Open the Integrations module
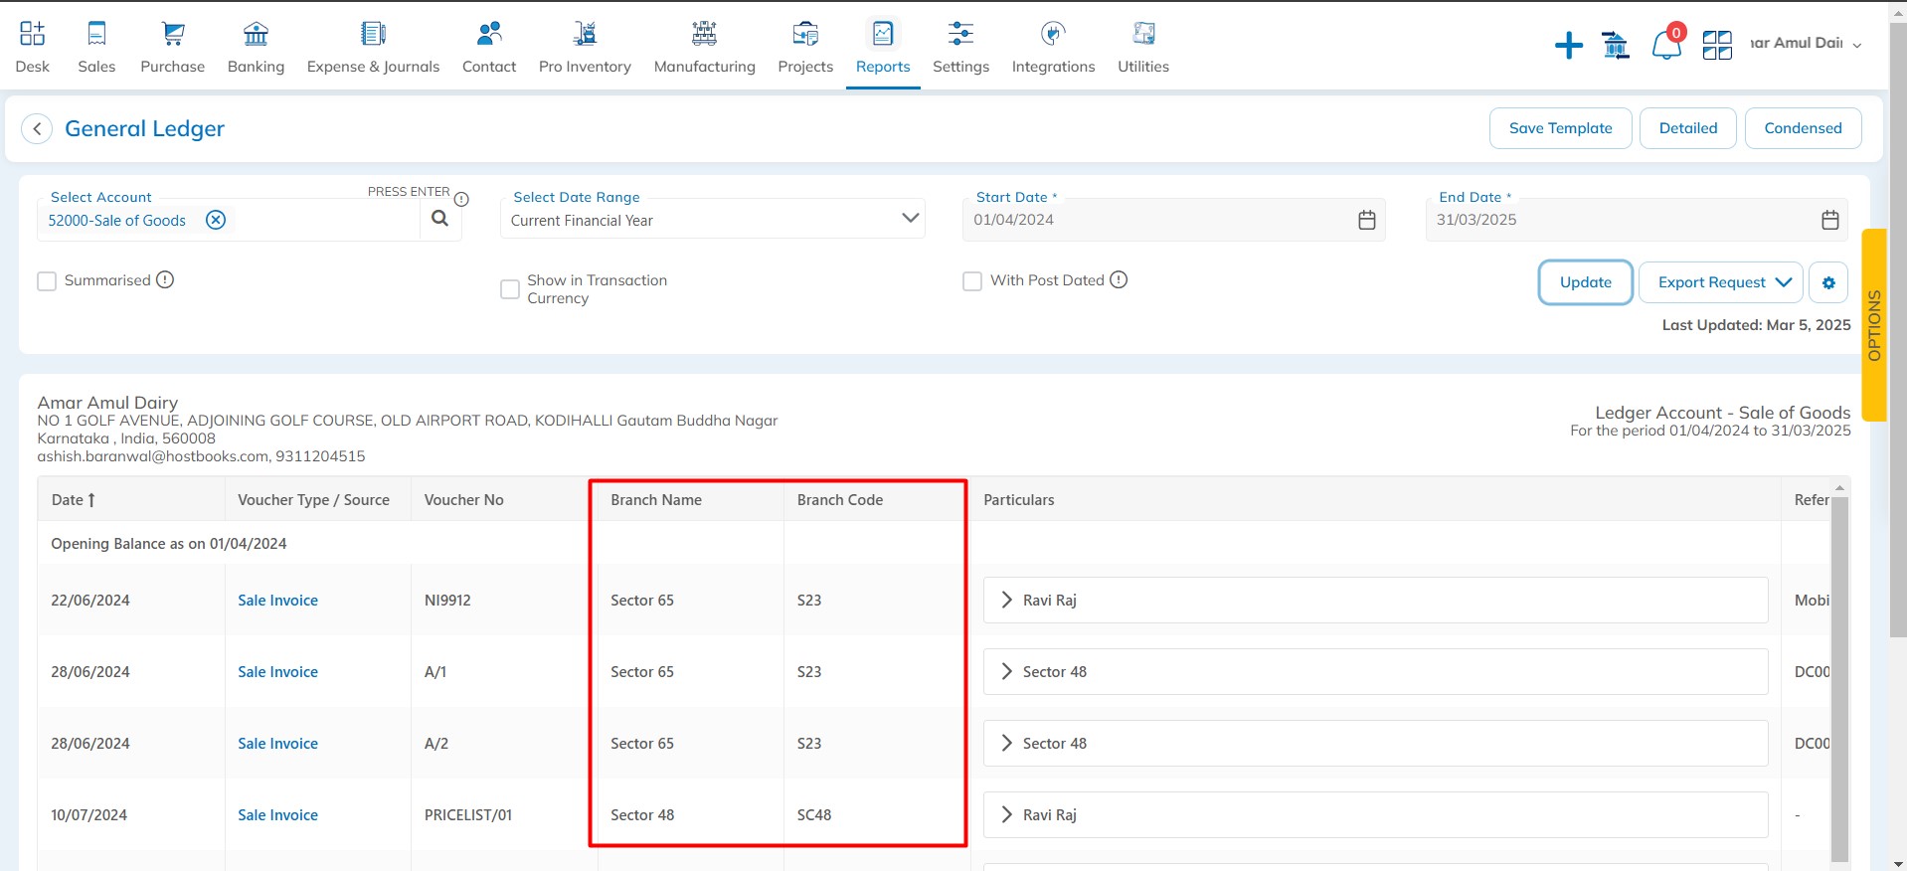1907x871 pixels. [x=1053, y=47]
